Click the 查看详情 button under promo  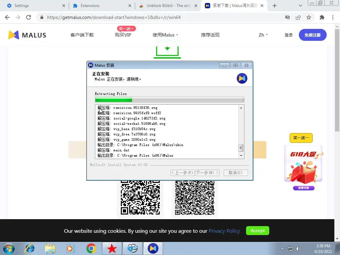click(x=303, y=188)
